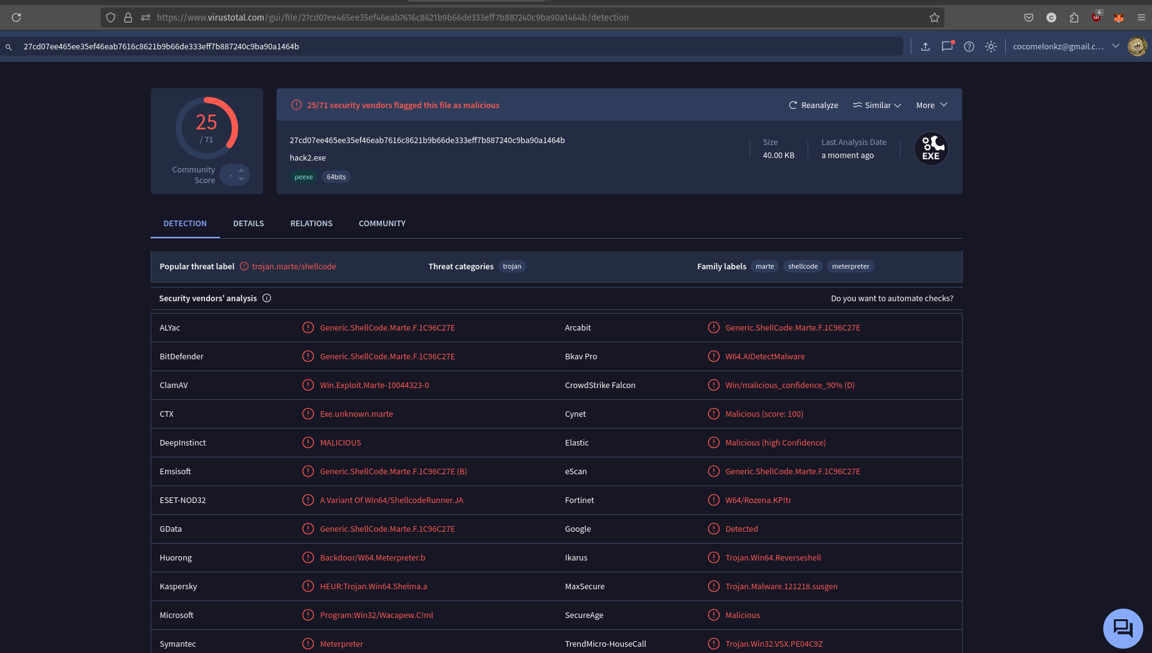Click the trojan.marte/shellcode threat label
1152x653 pixels.
pyautogui.click(x=294, y=266)
